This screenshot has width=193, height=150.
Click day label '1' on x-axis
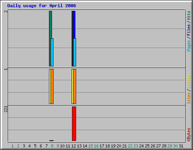click(x=12, y=146)
